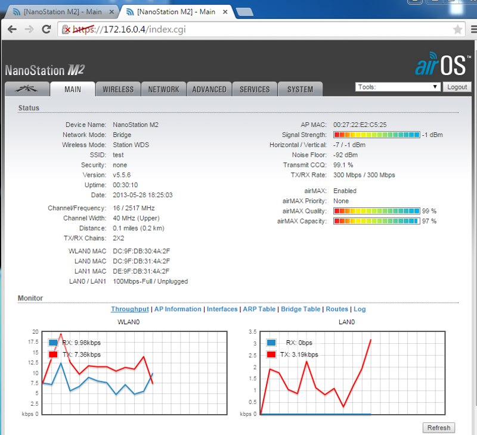Click the Ubiquiti antenna logo tab
This screenshot has height=435, width=477.
(x=26, y=89)
